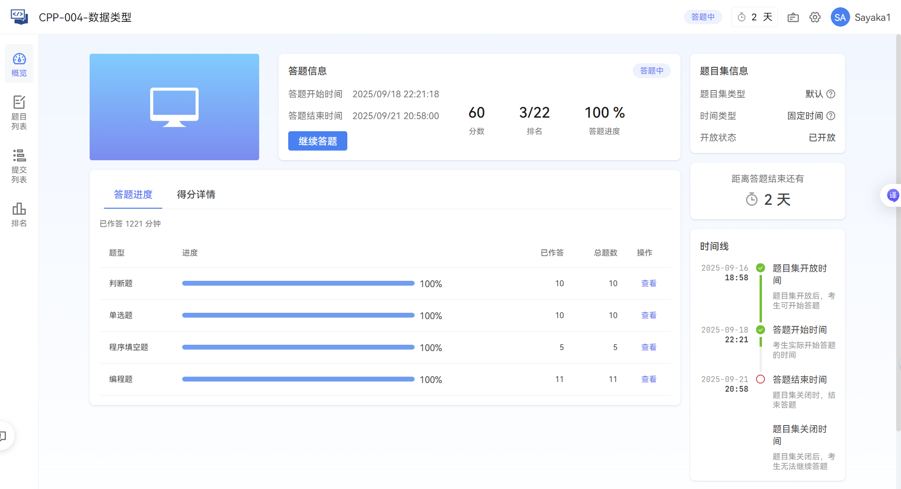The height and width of the screenshot is (489, 901).
Task: Click the score value 60
Action: click(x=477, y=113)
